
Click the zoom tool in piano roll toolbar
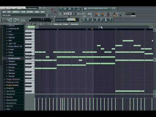click(x=45, y=24)
